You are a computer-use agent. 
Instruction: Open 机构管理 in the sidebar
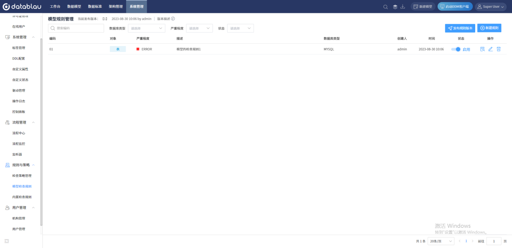(19, 218)
